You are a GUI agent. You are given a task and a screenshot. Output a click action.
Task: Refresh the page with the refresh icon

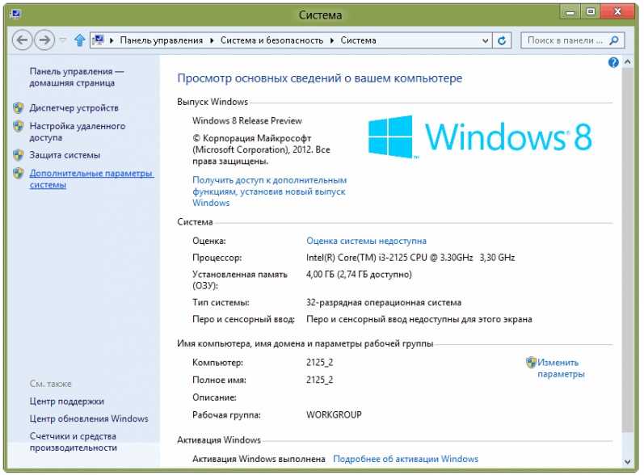click(502, 40)
